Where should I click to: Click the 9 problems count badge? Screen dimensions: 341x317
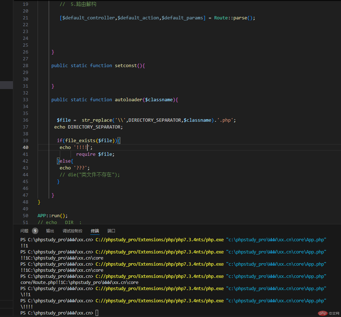(35, 231)
